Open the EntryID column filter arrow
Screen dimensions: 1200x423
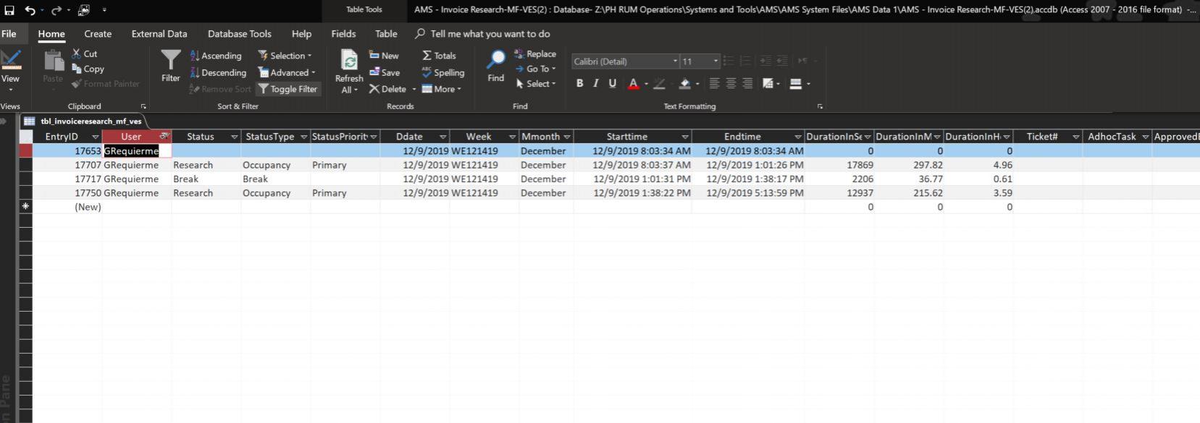[x=95, y=137]
